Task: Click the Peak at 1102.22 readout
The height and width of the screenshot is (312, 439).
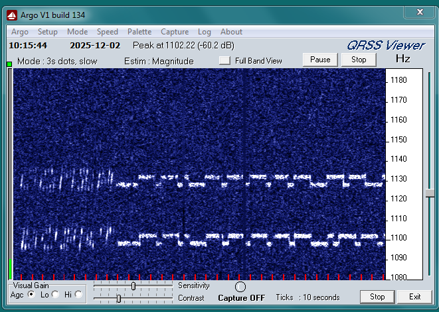Action: click(183, 46)
